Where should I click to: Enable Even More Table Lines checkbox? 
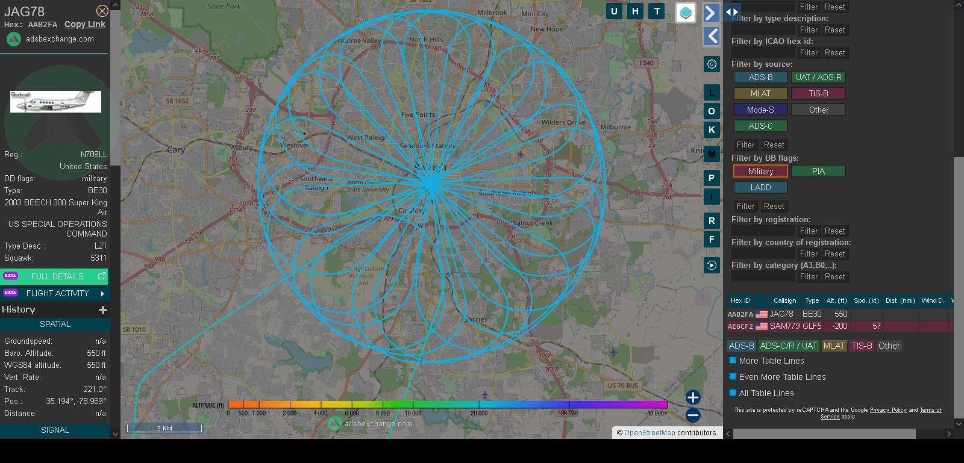733,376
